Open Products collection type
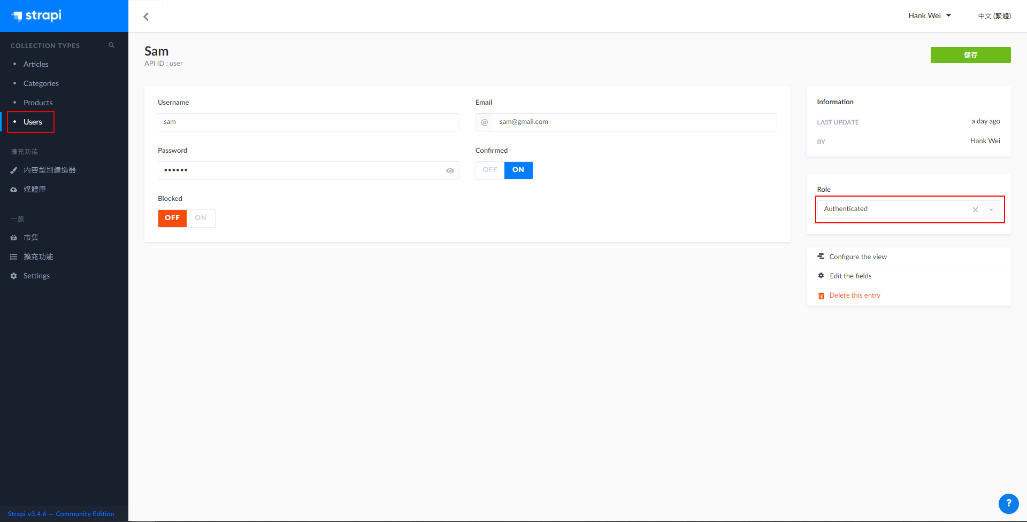 (38, 103)
